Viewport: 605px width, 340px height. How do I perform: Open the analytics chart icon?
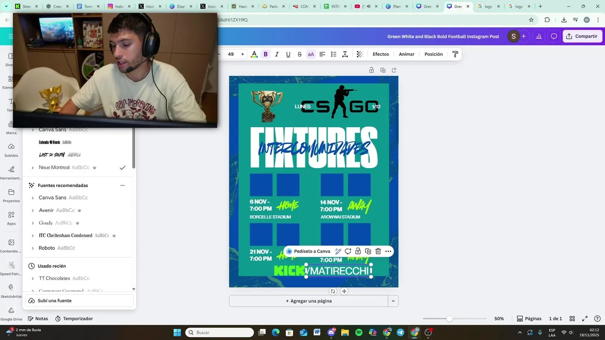pyautogui.click(x=538, y=36)
